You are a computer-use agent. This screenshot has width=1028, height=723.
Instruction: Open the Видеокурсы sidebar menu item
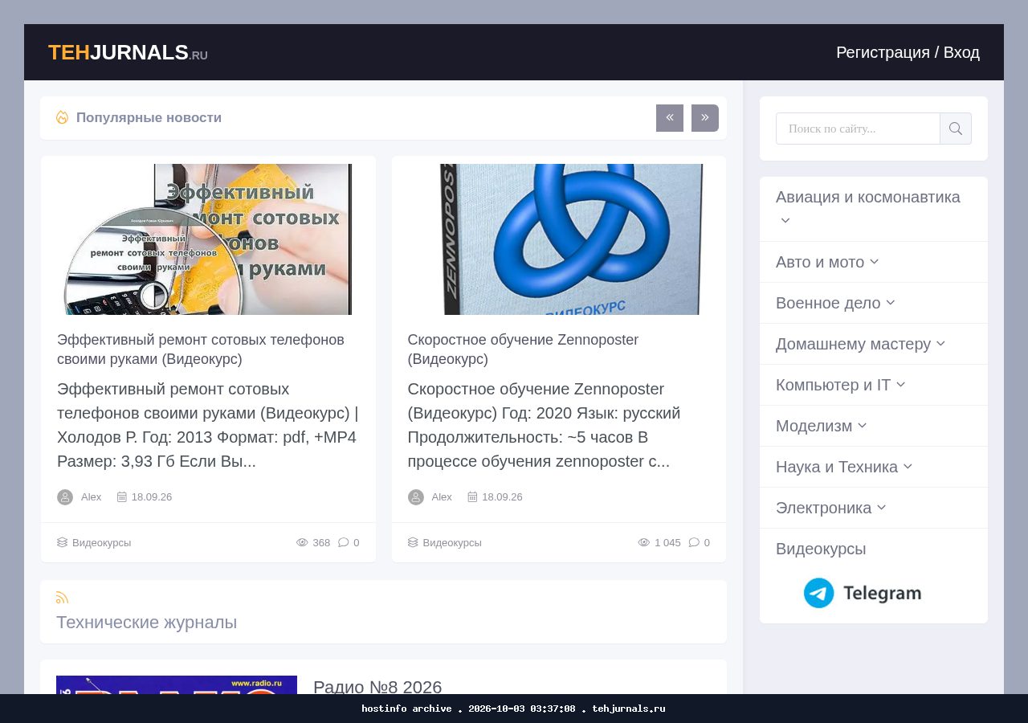821,549
